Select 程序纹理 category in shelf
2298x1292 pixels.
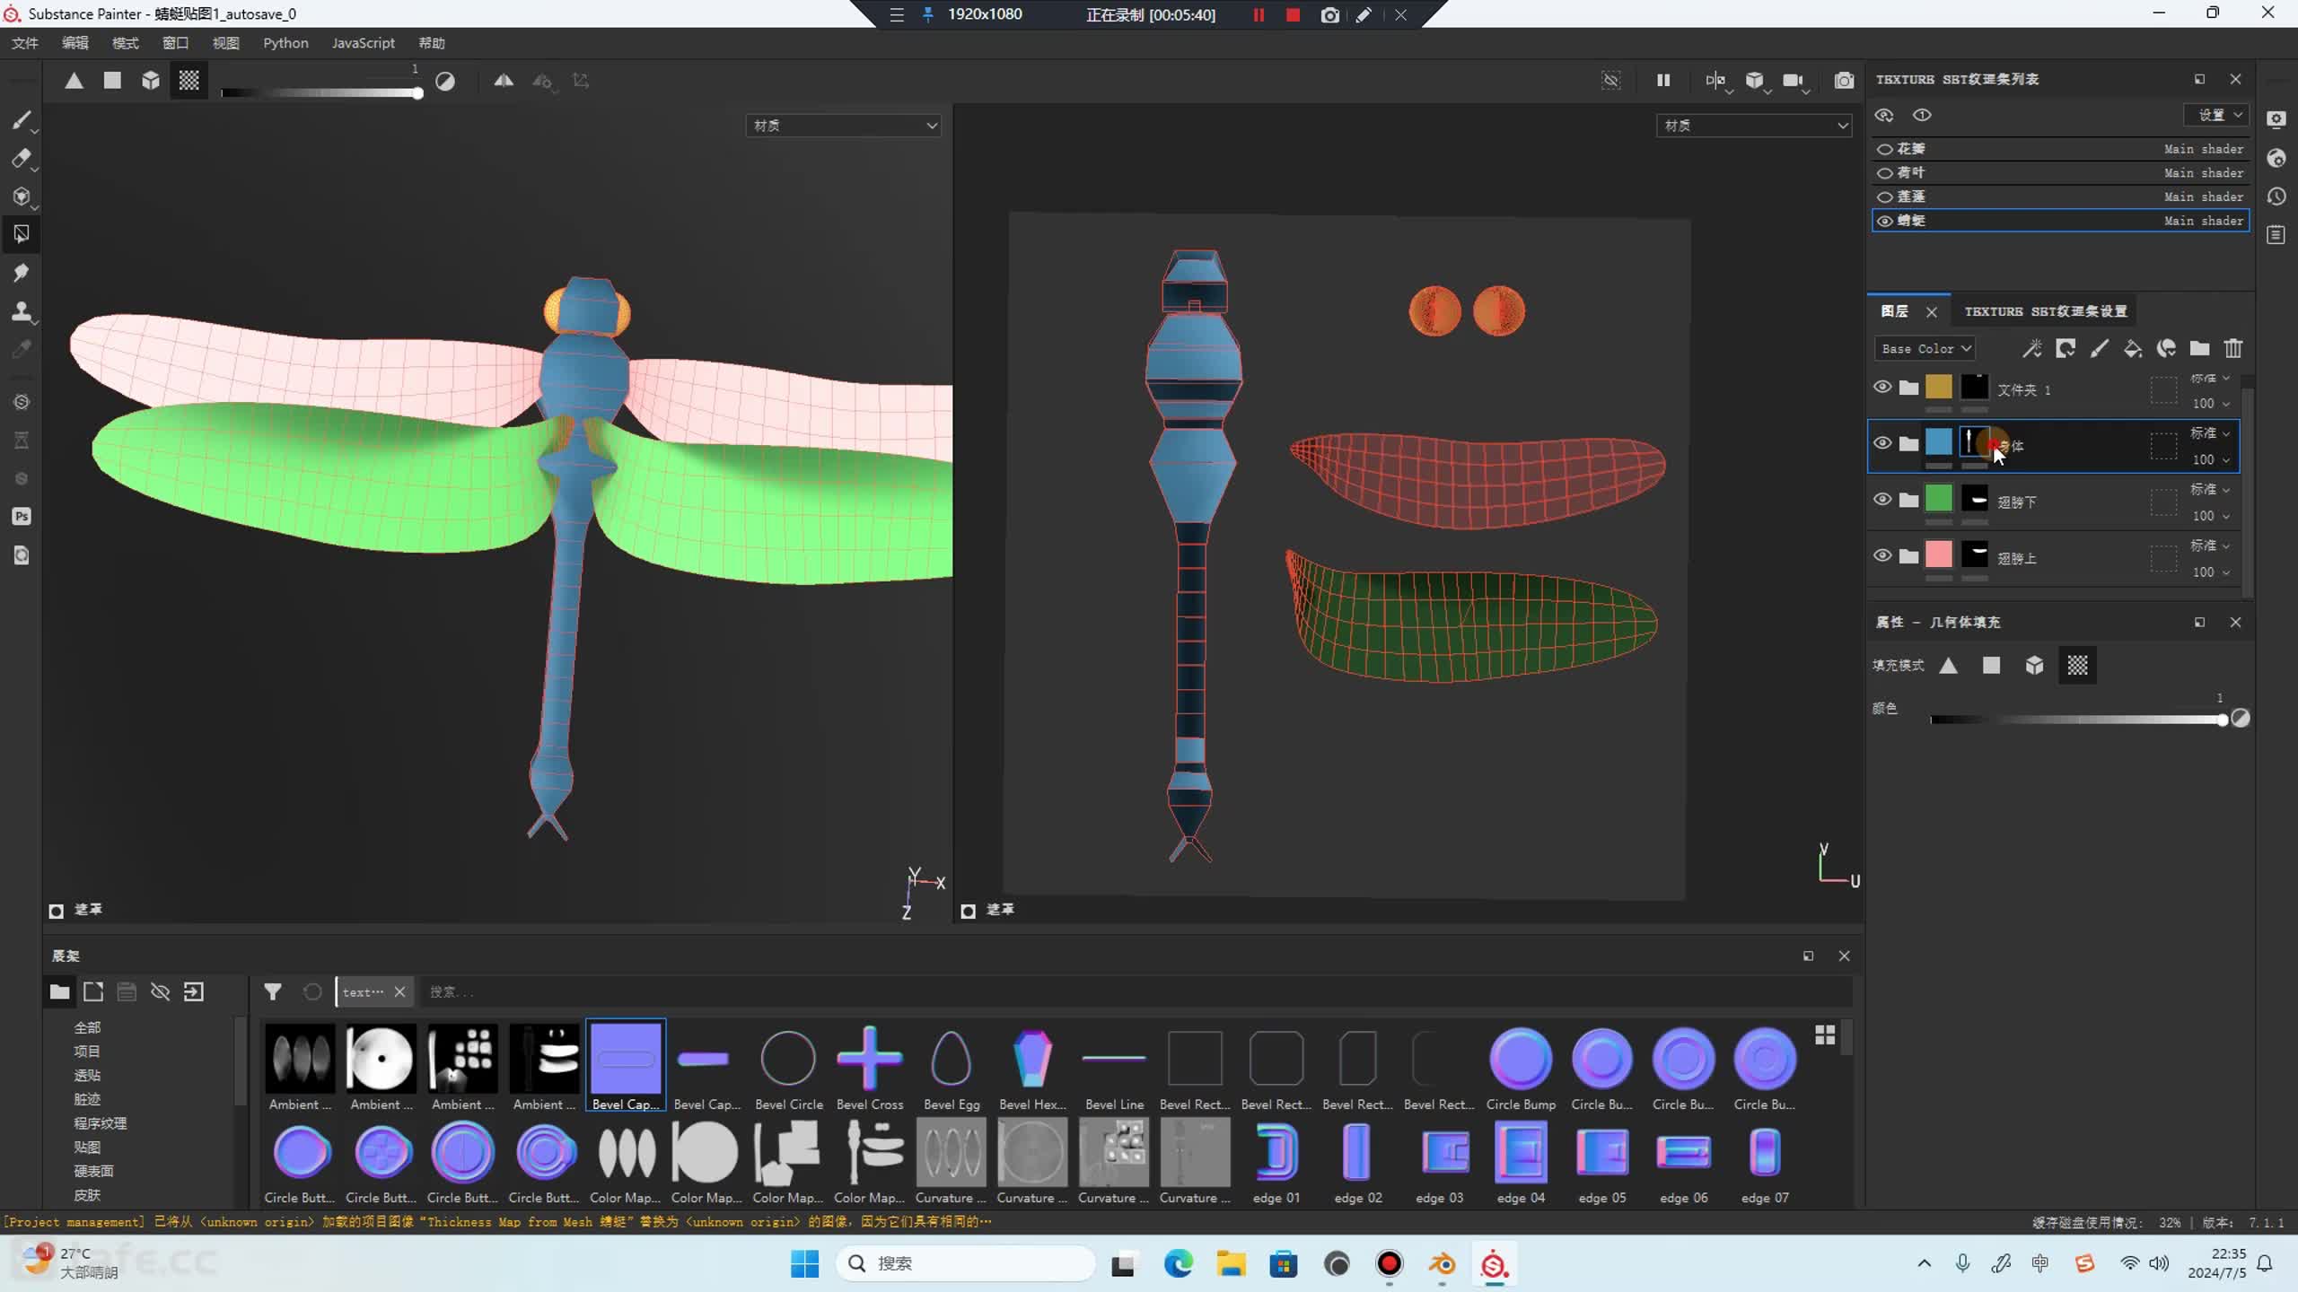101,1123
